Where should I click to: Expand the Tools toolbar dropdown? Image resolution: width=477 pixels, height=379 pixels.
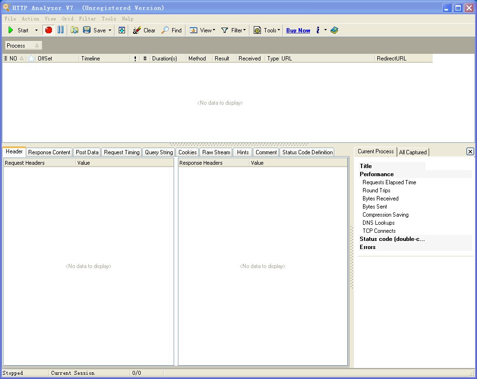pos(267,30)
